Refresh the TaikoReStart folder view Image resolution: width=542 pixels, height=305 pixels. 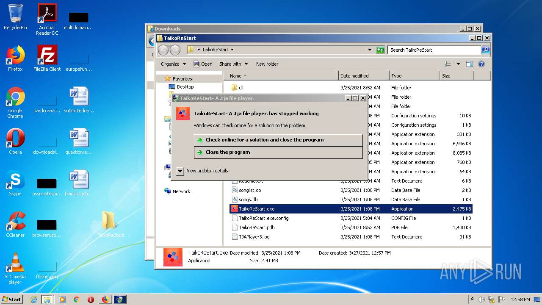point(380,50)
